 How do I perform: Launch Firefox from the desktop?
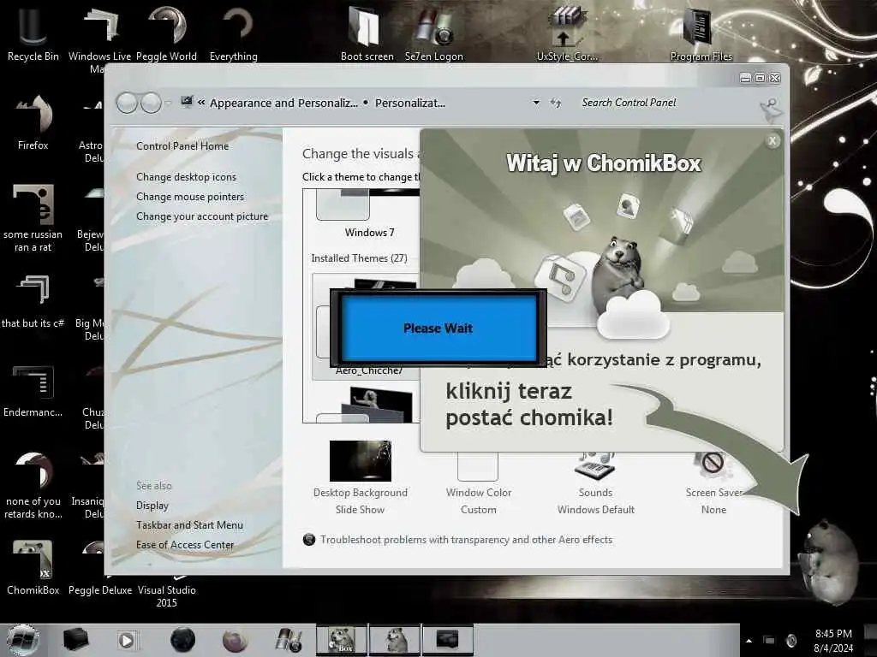tap(33, 121)
